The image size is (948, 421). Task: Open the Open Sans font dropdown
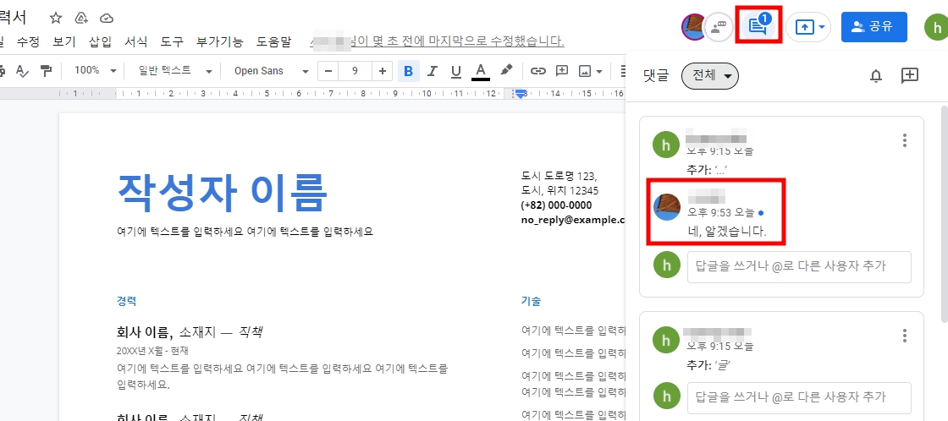coord(272,71)
